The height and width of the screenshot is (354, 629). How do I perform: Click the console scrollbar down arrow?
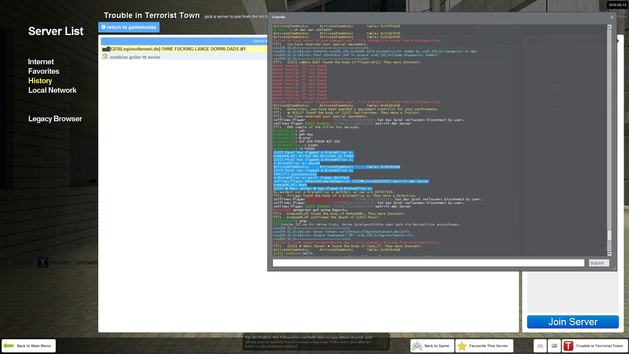[609, 254]
